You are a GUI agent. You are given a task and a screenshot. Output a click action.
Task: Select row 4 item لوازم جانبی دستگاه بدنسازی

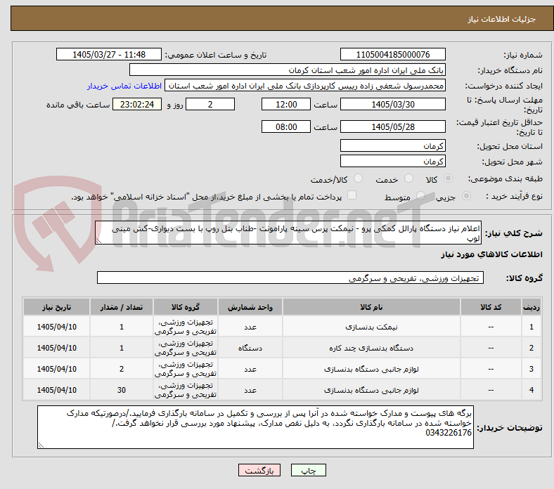tap(371, 390)
